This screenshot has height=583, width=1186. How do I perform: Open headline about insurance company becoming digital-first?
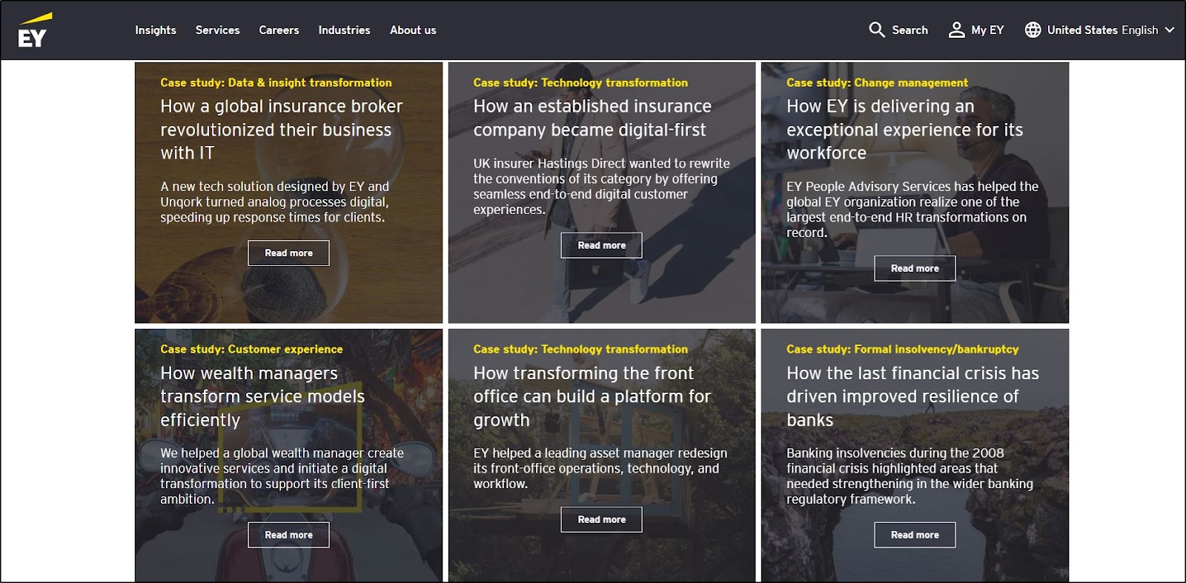point(592,118)
